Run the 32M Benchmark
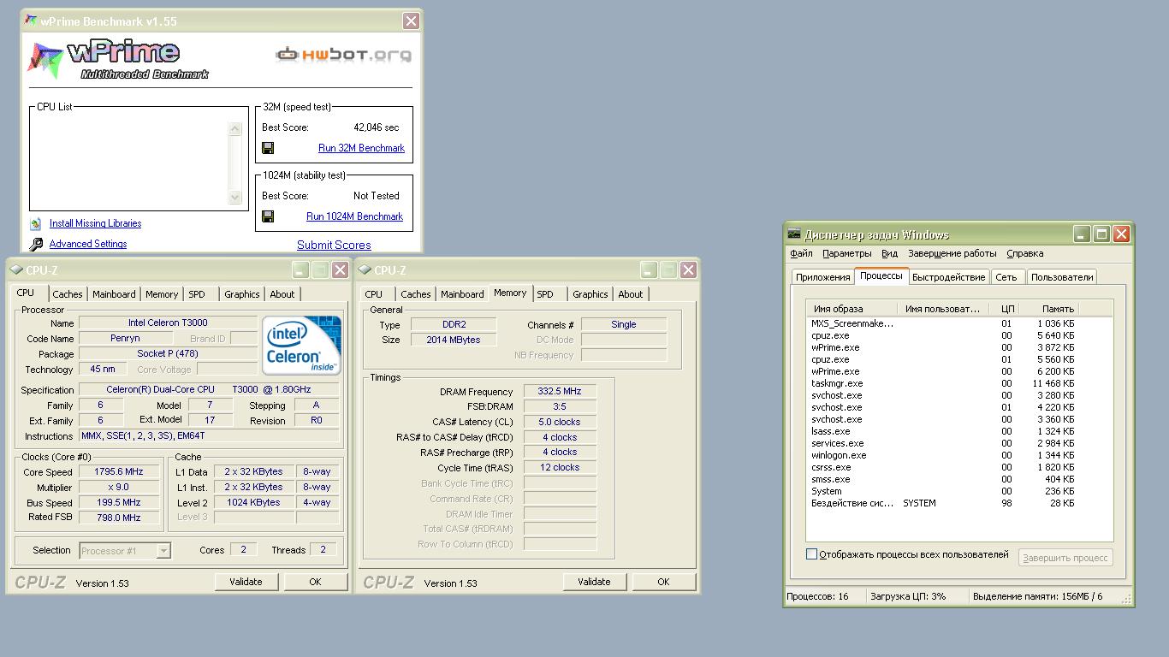 [361, 148]
